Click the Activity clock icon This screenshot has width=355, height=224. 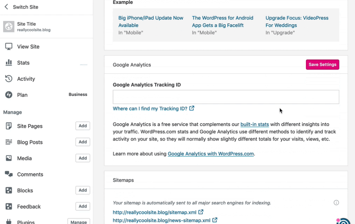click(x=9, y=79)
